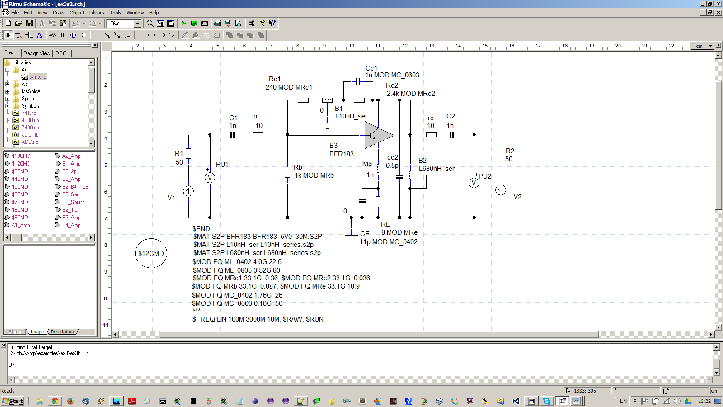Choose the rectangle drawing tool
The width and height of the screenshot is (723, 407).
pos(141,35)
